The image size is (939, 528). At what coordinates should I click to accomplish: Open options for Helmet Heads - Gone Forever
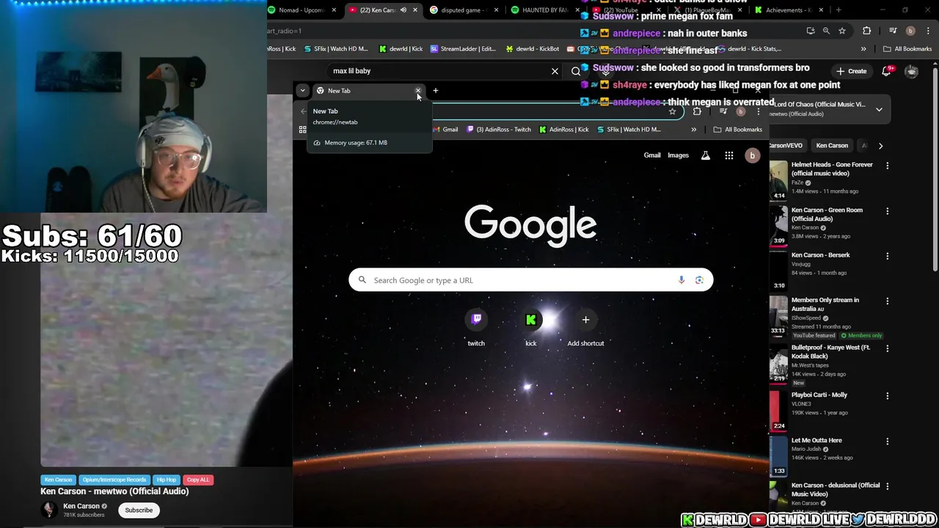(x=887, y=166)
